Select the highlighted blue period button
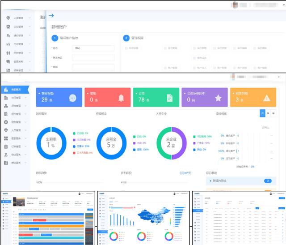This screenshot has height=245, width=286. 262,113
